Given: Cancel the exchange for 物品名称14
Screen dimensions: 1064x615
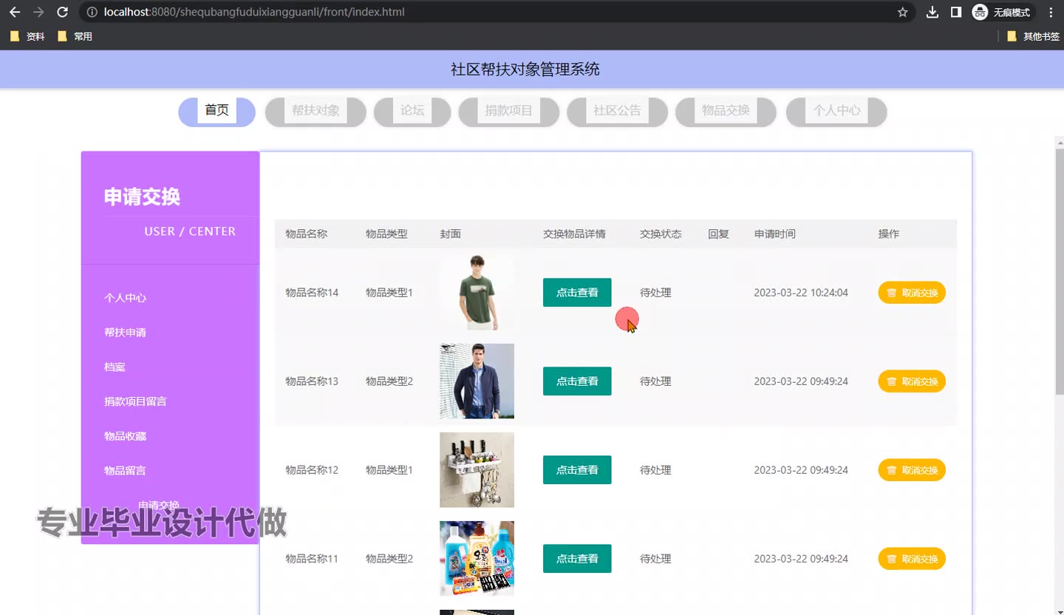Looking at the screenshot, I should 912,293.
